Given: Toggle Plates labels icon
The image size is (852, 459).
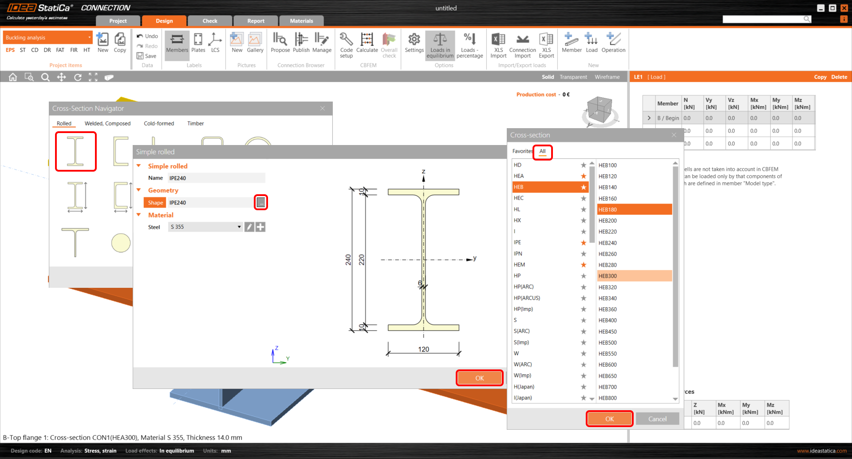Looking at the screenshot, I should [198, 43].
